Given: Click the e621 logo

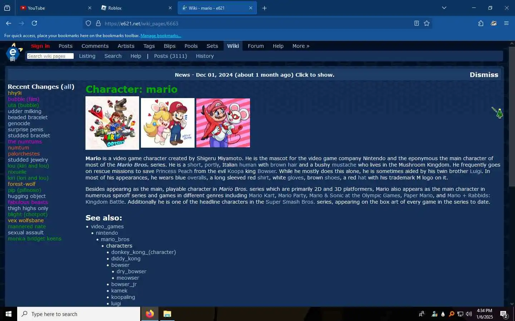Looking at the screenshot, I should (14, 52).
